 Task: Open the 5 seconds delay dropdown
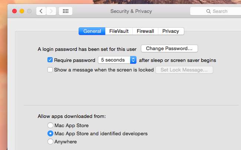click(x=117, y=60)
